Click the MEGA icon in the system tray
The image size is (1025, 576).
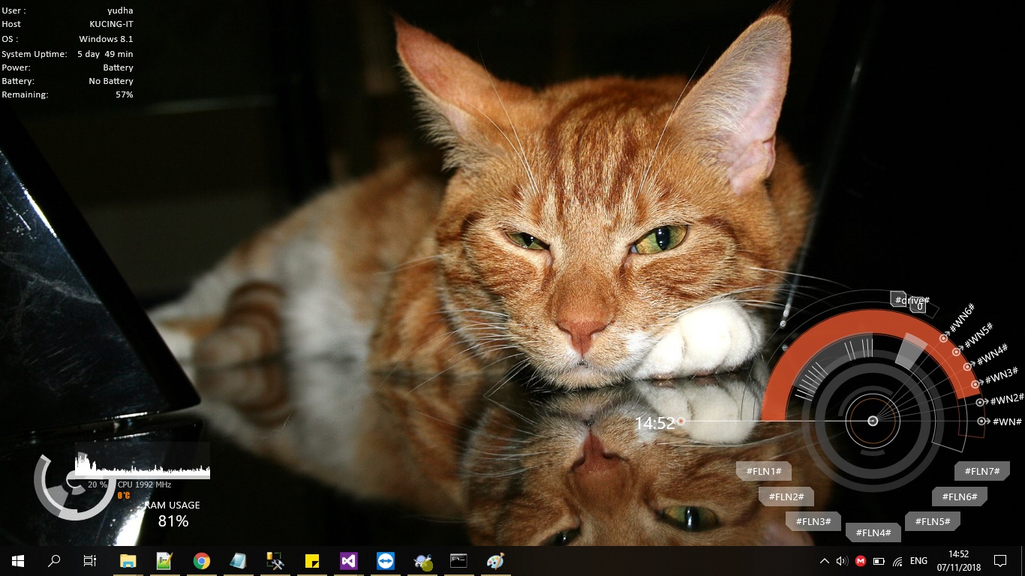(x=861, y=561)
